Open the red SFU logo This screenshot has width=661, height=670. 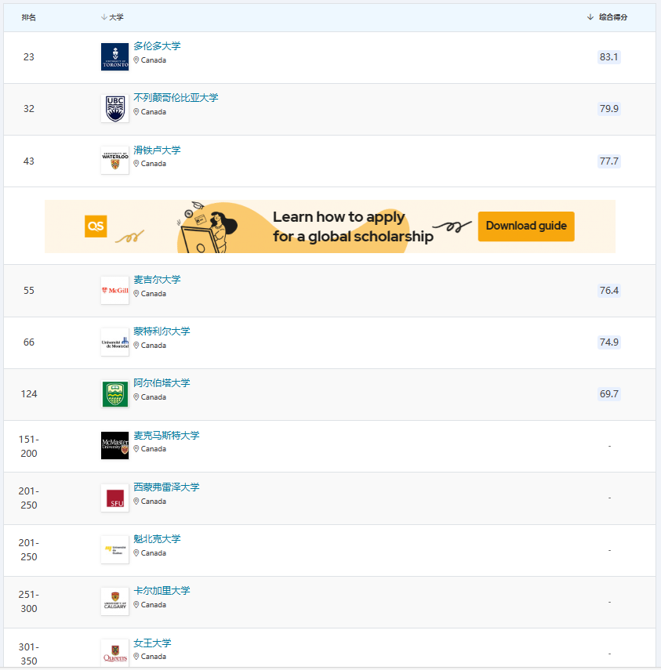(114, 498)
